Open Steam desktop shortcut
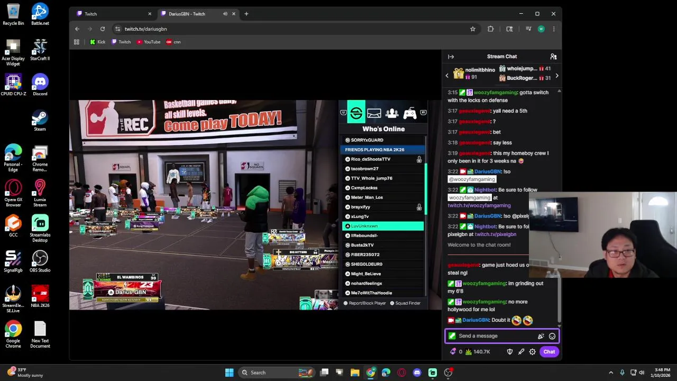Screen dimensions: 677x381 pos(40,120)
